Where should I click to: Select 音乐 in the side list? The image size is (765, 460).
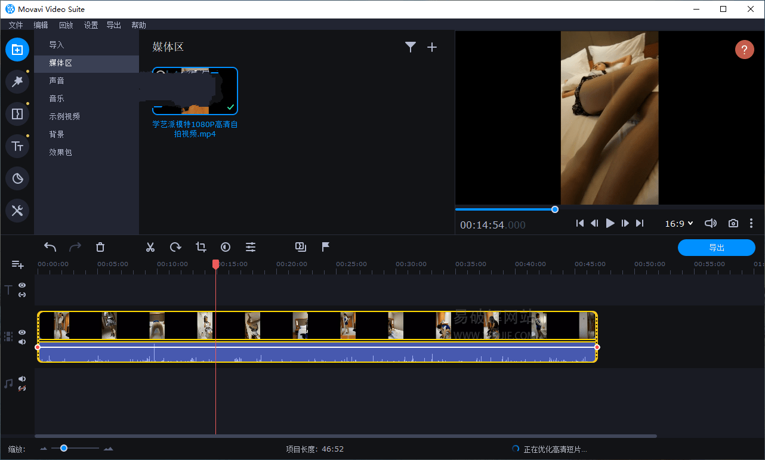pos(87,98)
